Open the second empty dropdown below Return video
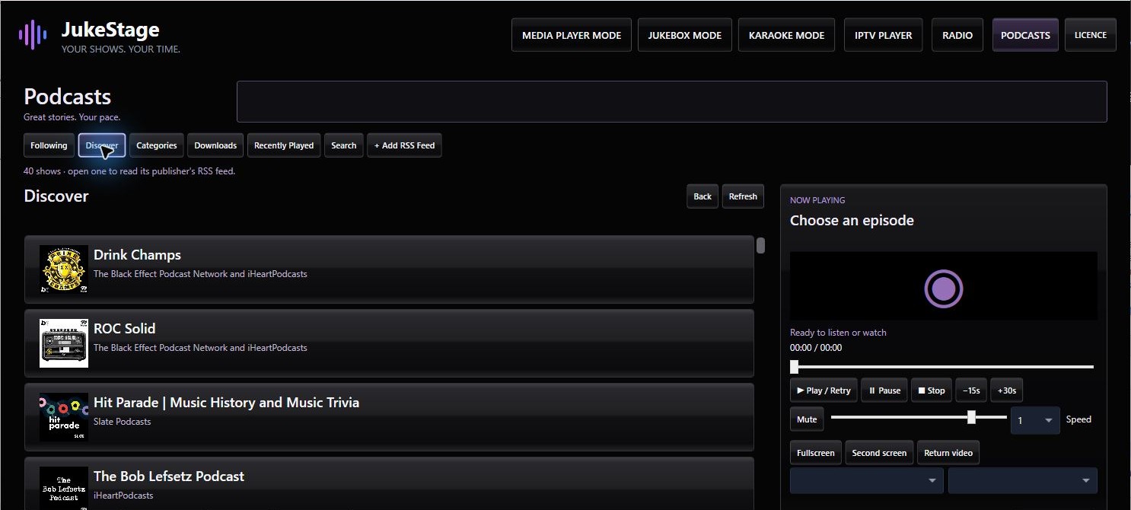The height and width of the screenshot is (510, 1131). (1022, 480)
